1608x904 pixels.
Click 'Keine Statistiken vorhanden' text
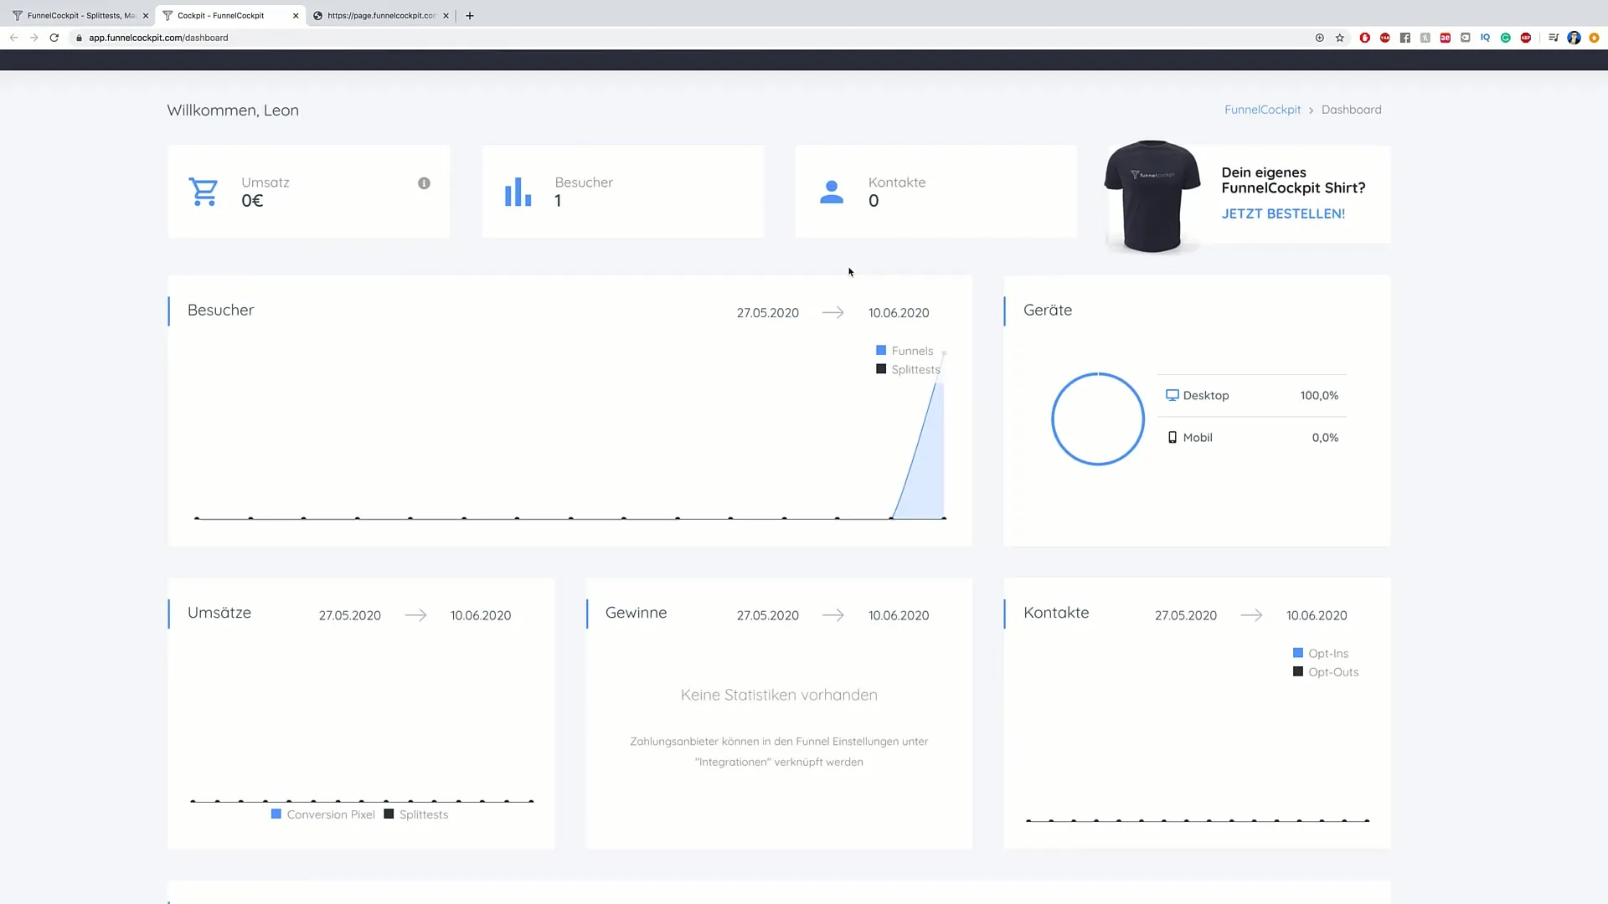coord(779,695)
